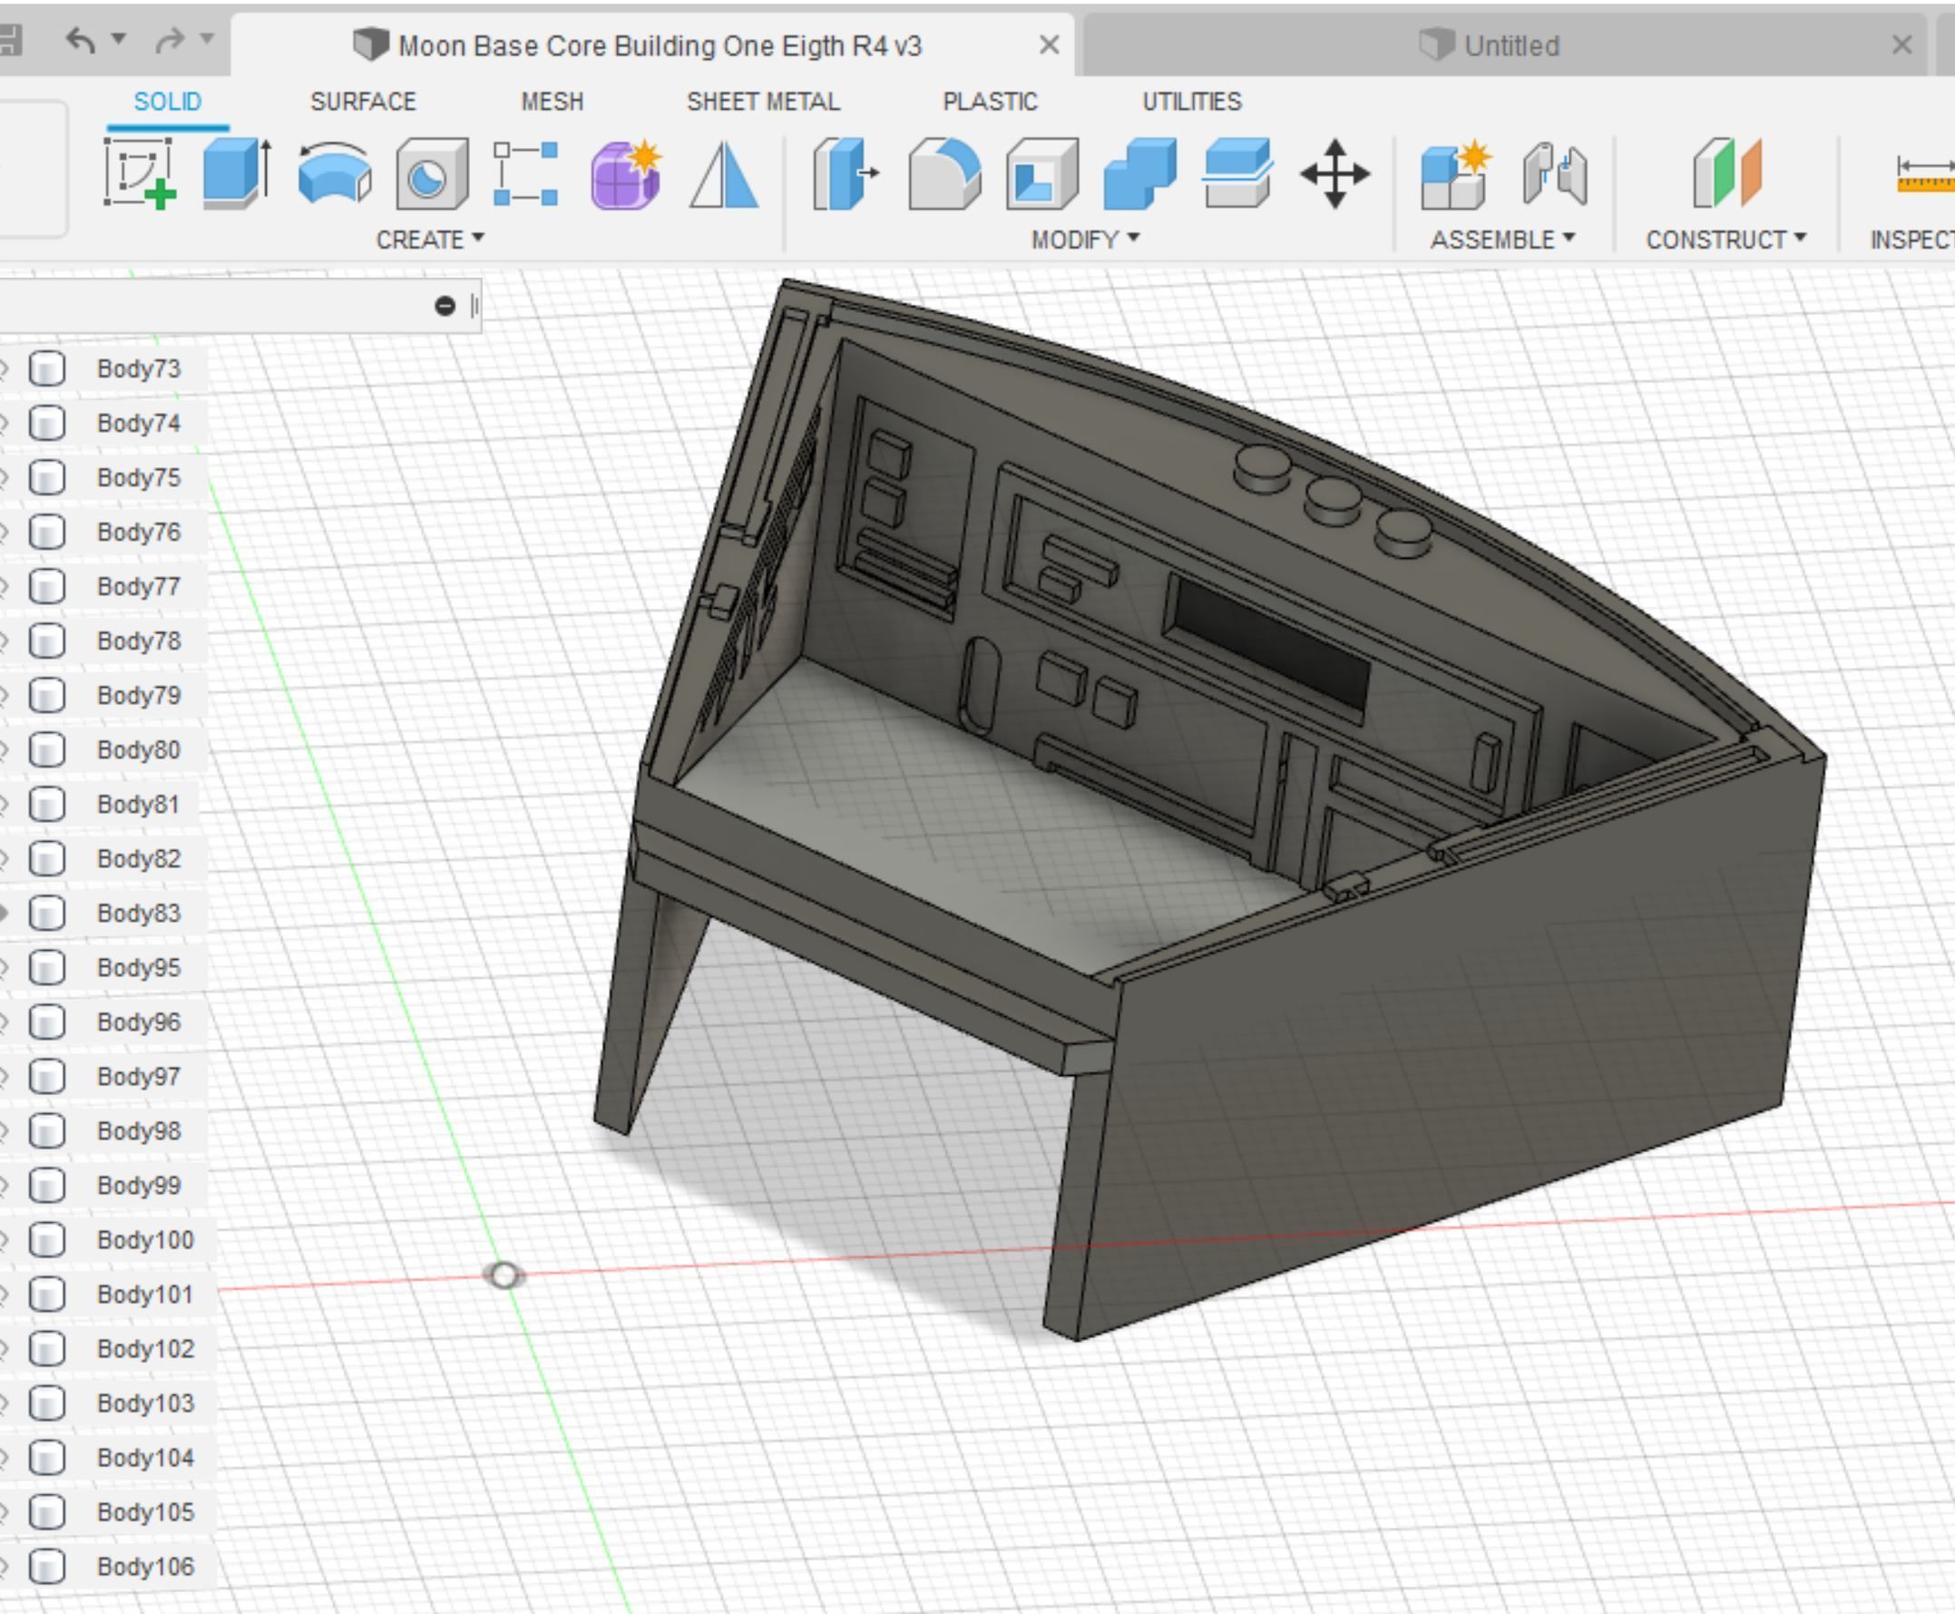Click the Undo arrow button
Image resolution: width=1955 pixels, height=1614 pixels.
[x=81, y=40]
